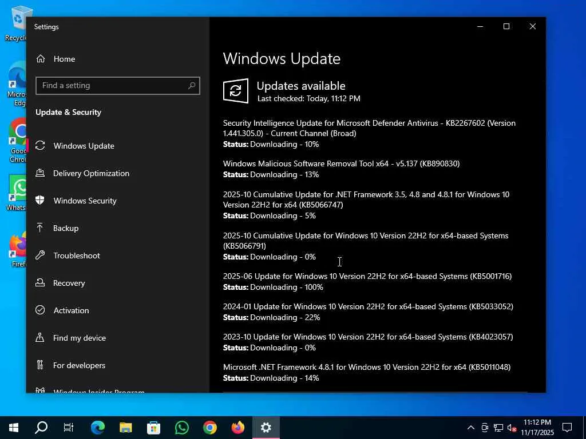The image size is (586, 439).
Task: Open taskbar Search
Action: coord(41,428)
